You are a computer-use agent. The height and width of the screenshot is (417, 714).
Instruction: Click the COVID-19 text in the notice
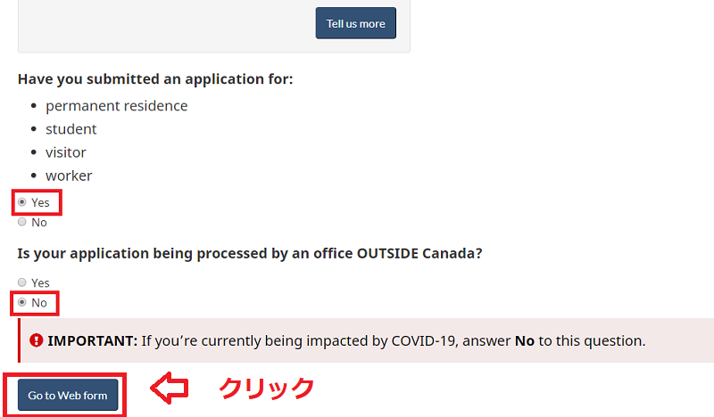coord(423,340)
